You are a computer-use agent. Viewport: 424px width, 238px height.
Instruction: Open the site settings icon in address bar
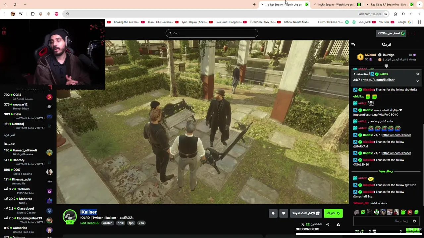386,14
